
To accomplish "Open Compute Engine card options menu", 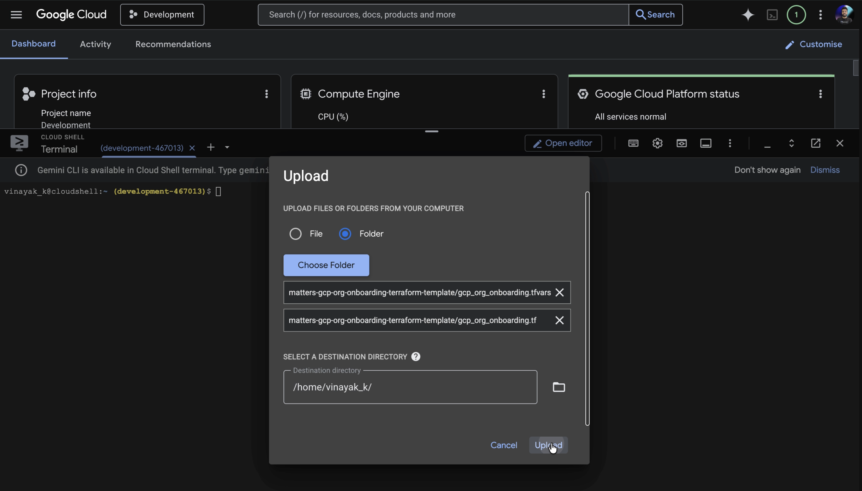I will pyautogui.click(x=544, y=94).
